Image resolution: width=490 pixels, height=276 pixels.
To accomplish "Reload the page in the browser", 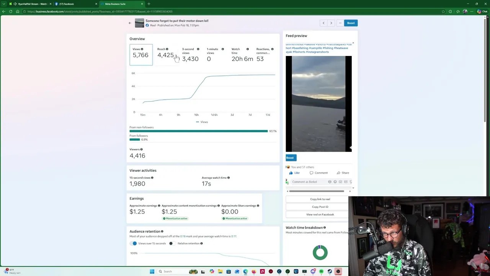I will point(11,11).
